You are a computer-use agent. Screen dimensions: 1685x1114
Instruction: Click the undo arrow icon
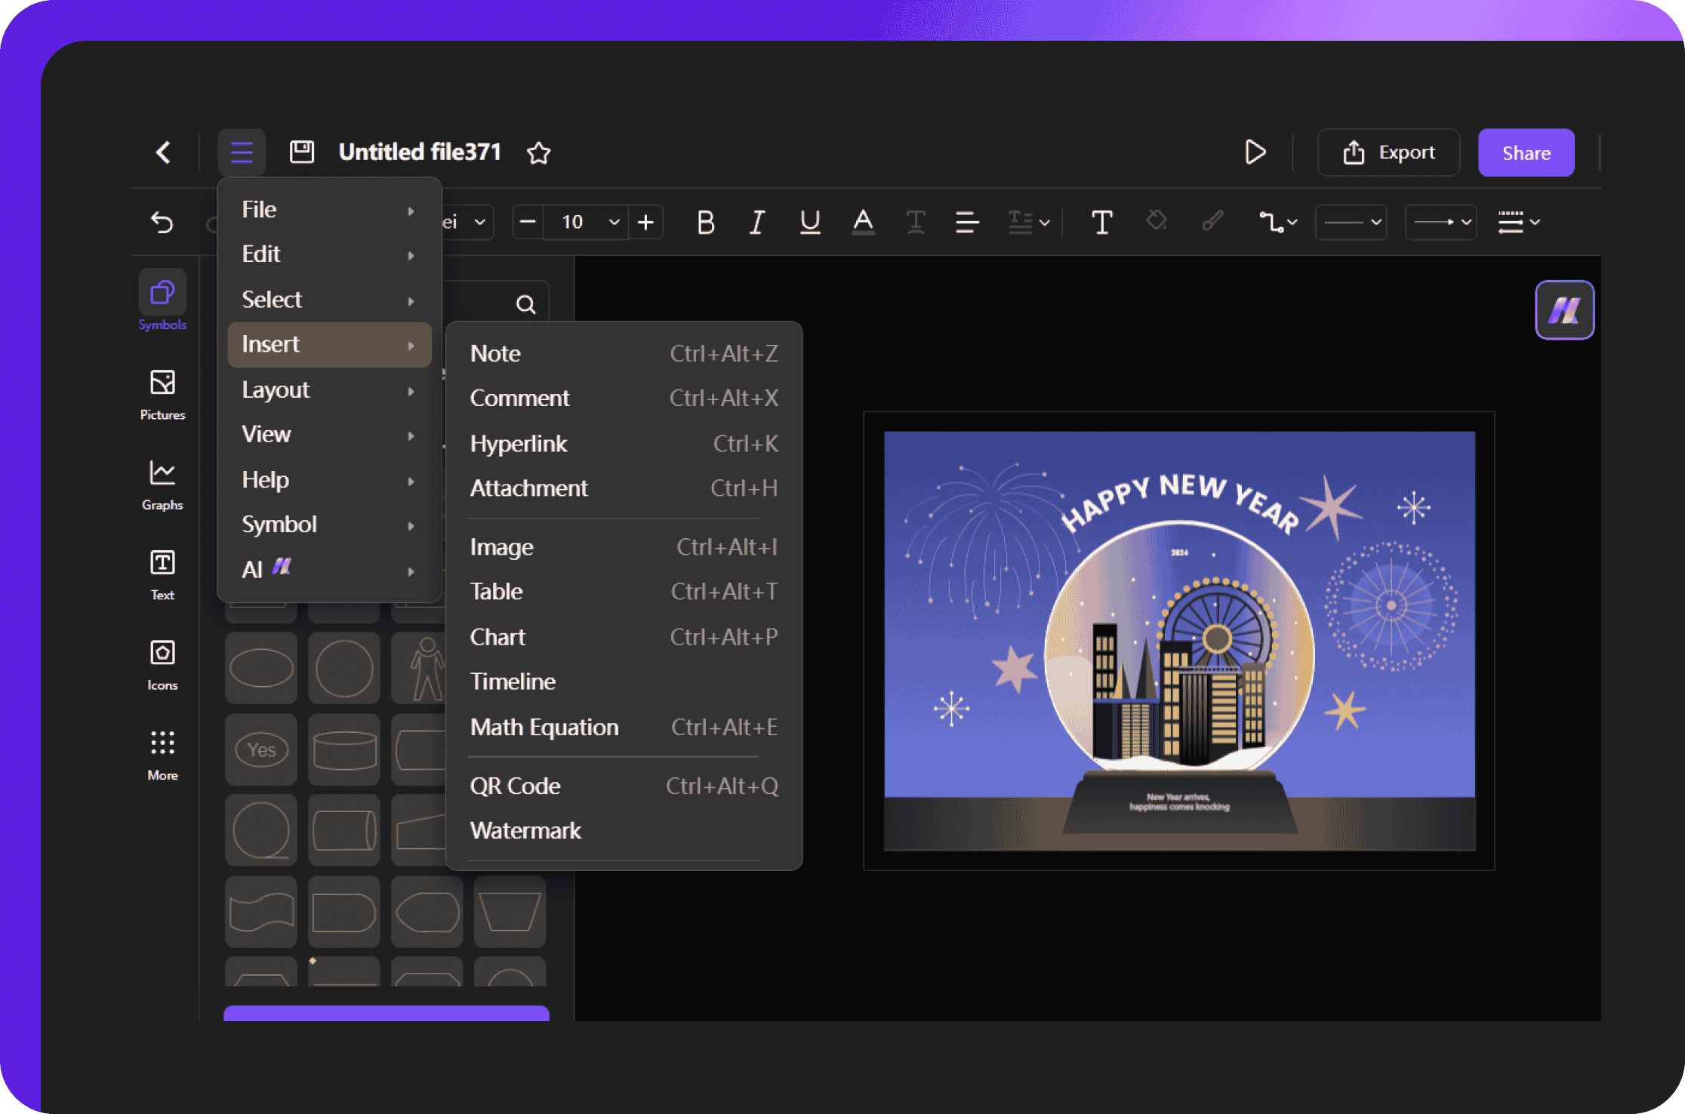[x=162, y=223]
